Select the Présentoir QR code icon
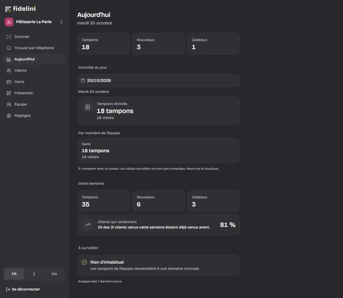The height and width of the screenshot is (298, 343). (x=9, y=93)
